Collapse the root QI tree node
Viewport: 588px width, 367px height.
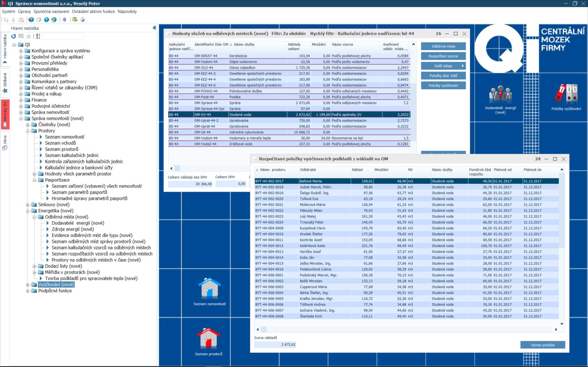pyautogui.click(x=14, y=45)
